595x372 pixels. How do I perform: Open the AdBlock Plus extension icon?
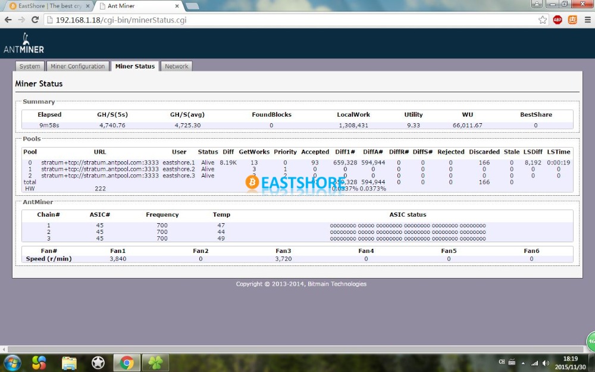[x=558, y=20]
